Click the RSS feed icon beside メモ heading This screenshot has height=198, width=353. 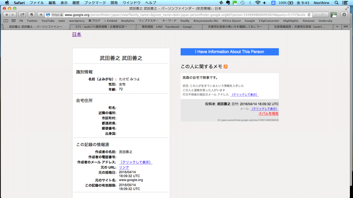pos(225,66)
